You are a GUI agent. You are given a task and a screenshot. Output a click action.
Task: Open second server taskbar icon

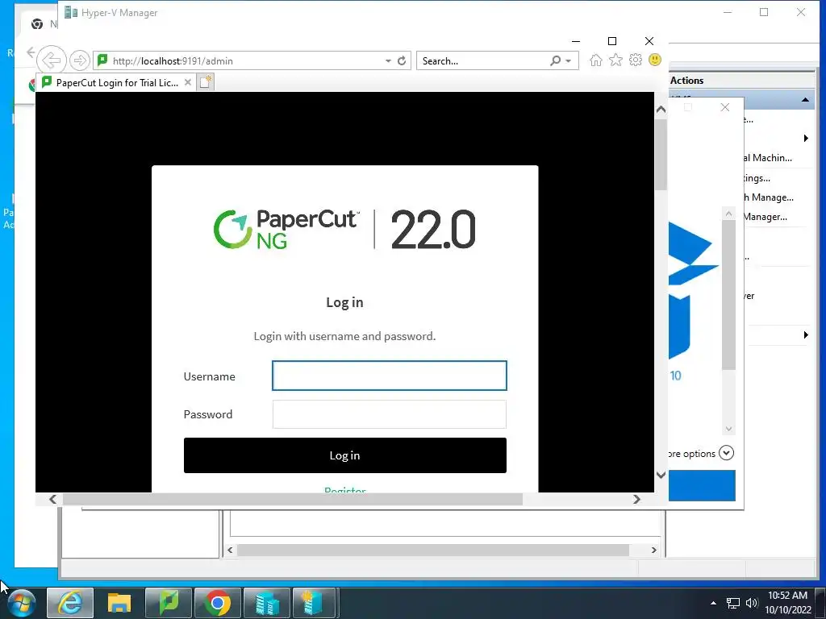[x=315, y=603]
